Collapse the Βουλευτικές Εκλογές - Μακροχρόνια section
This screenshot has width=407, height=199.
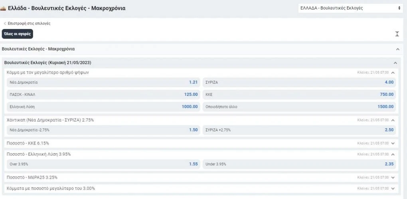point(397,49)
